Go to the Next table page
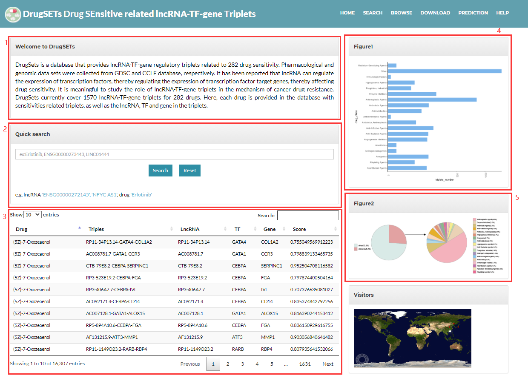This screenshot has height=381, width=528. pyautogui.click(x=327, y=364)
